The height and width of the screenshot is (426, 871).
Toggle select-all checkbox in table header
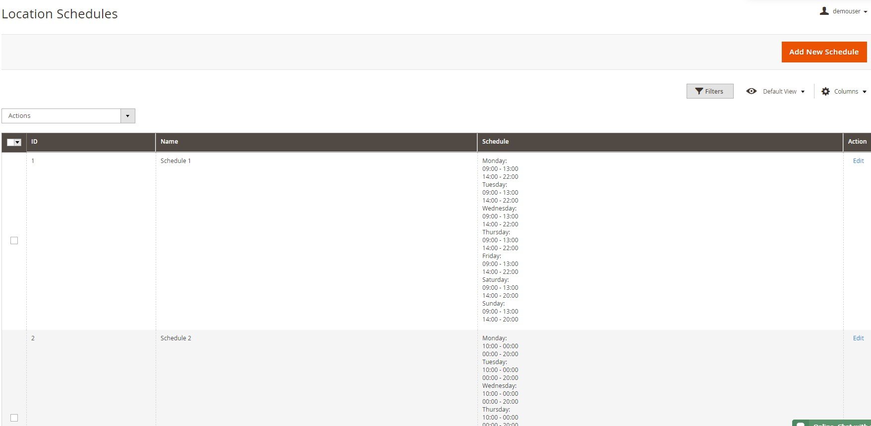10,142
